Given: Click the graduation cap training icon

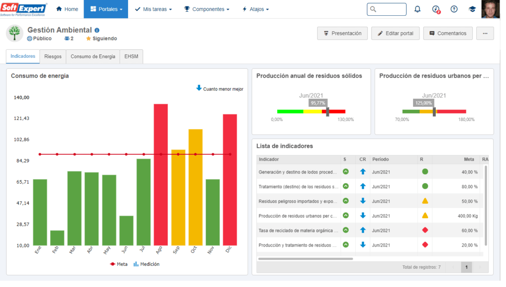Looking at the screenshot, I should click(x=472, y=9).
